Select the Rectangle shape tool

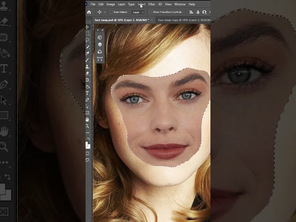pos(87,113)
